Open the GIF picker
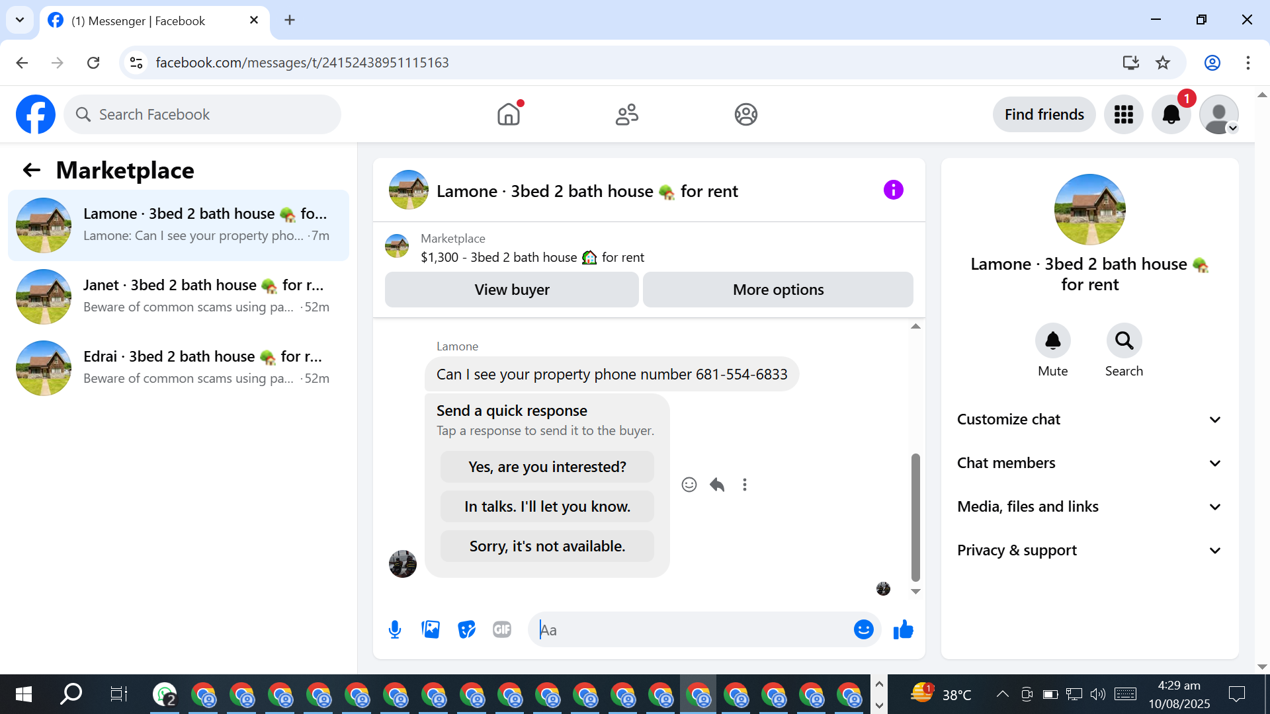This screenshot has width=1270, height=714. point(502,629)
